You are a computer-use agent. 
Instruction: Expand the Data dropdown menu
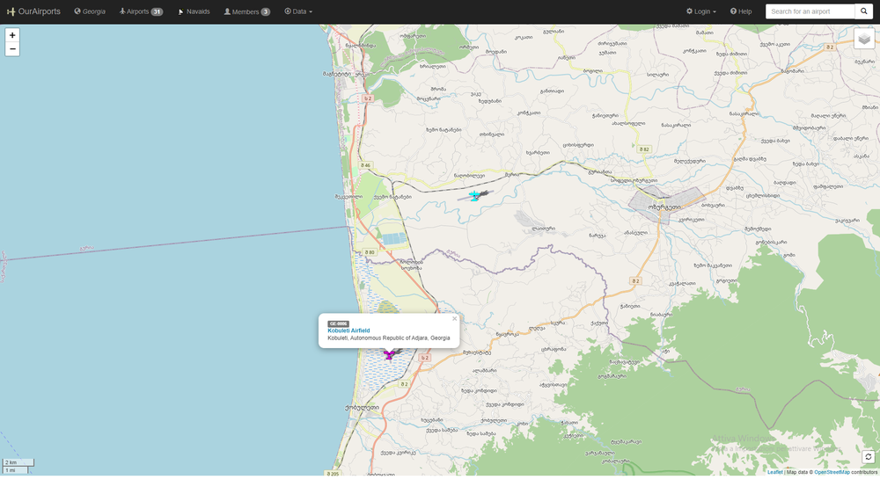point(298,11)
